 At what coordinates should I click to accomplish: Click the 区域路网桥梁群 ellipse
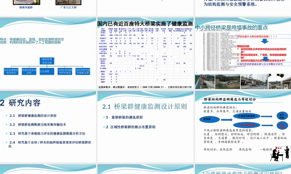[x=247, y=116]
